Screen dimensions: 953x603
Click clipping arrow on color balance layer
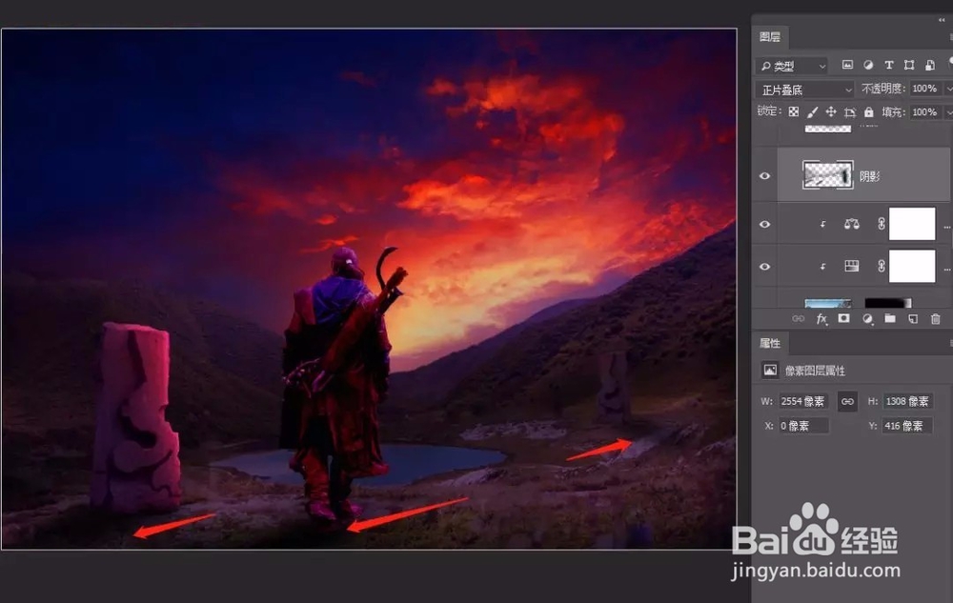(822, 224)
